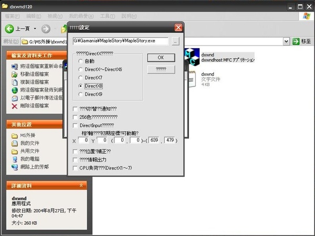Click the dxwnd120 title bar folder icon
This screenshot has height=236, width=315.
5,6
